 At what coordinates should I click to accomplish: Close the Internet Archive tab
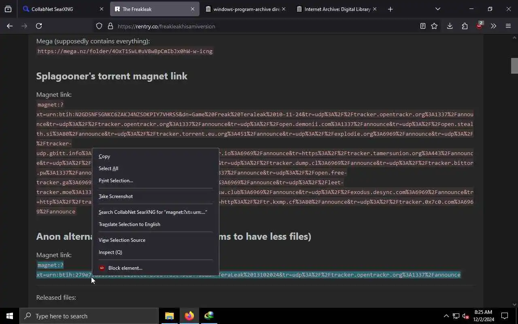[x=374, y=9]
